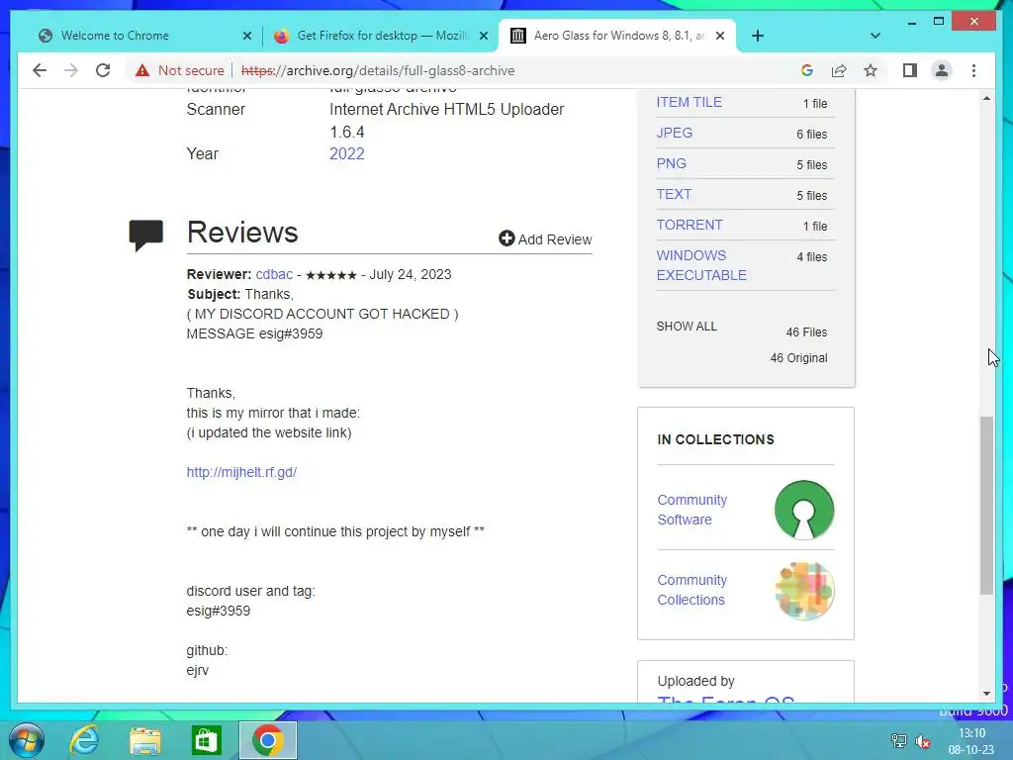Click the scrollbar down arrow

click(986, 694)
